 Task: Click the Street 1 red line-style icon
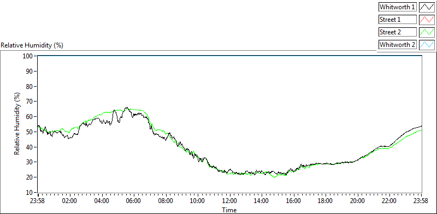pos(427,20)
